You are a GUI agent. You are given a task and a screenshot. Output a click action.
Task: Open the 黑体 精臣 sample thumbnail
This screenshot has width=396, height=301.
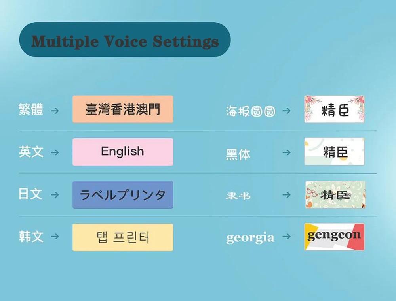click(334, 151)
